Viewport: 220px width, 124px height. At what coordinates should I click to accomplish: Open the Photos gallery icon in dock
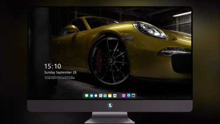115,95
